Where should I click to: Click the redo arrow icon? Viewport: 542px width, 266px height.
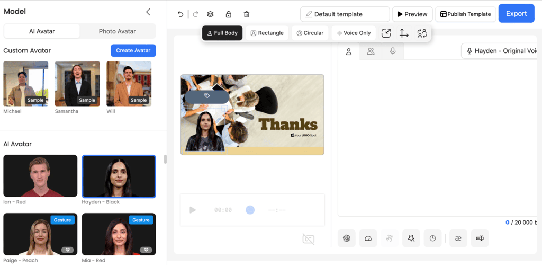coord(195,14)
